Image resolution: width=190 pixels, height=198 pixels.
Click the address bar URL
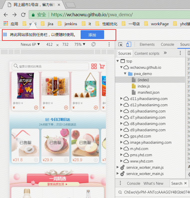coord(92,15)
